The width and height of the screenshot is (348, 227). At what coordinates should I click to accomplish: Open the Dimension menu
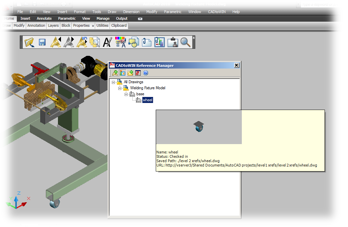[131, 12]
